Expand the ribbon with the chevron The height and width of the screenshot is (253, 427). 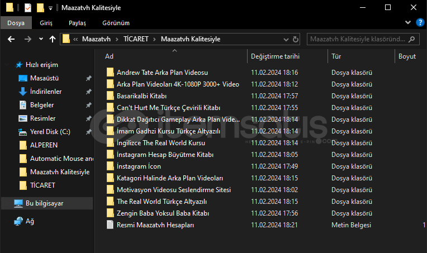click(x=408, y=22)
